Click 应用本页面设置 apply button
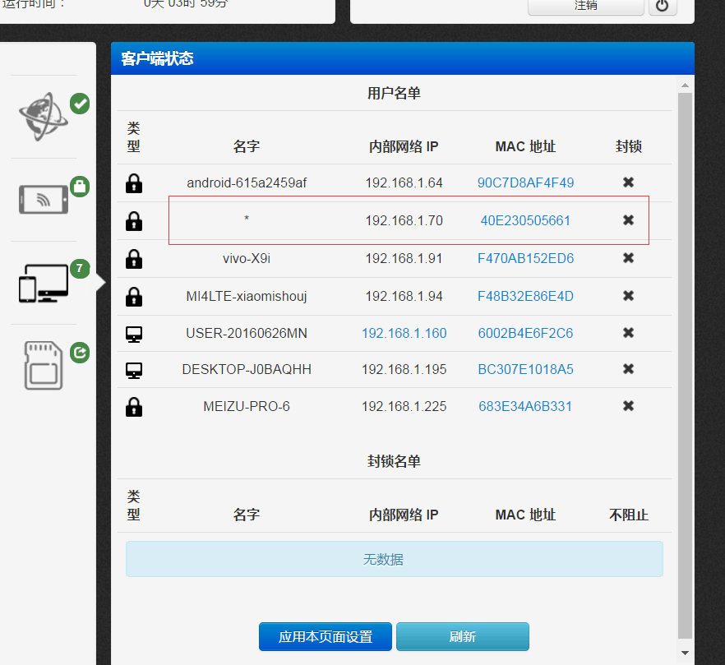This screenshot has height=665, width=725. tap(326, 637)
